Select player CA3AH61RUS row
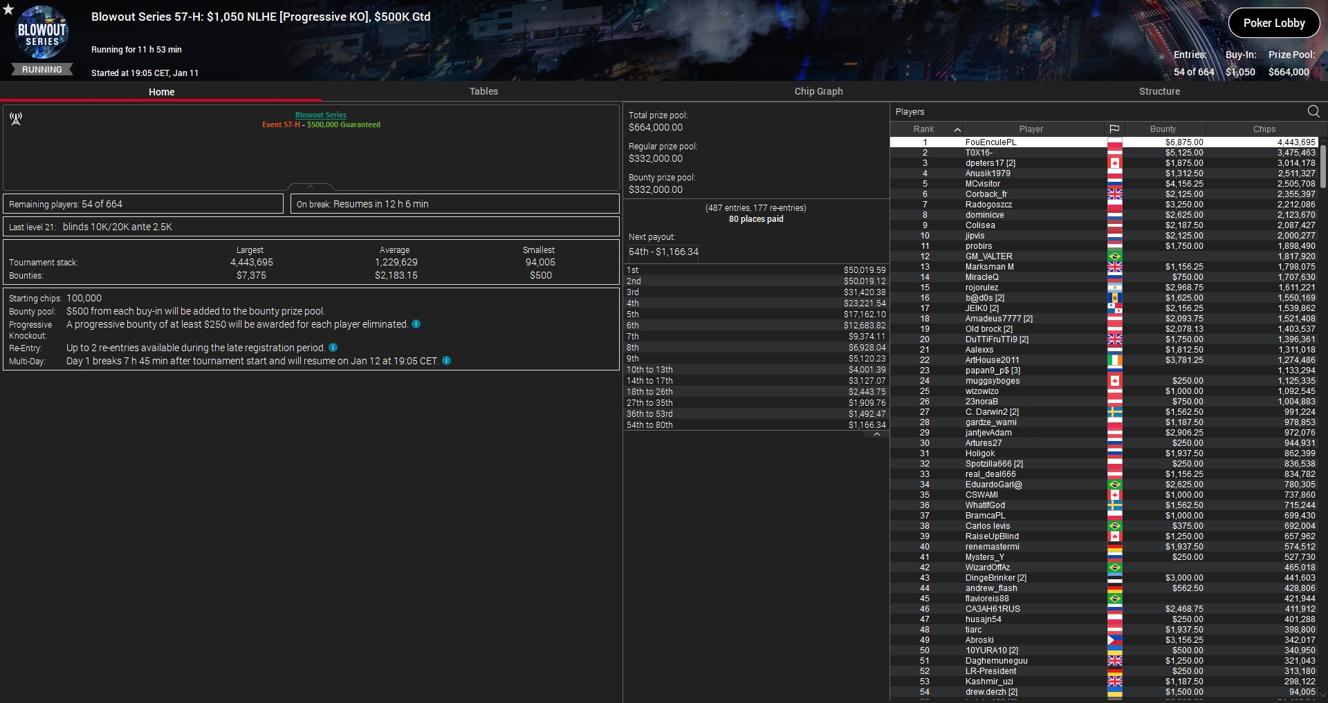The width and height of the screenshot is (1328, 703). [1104, 609]
